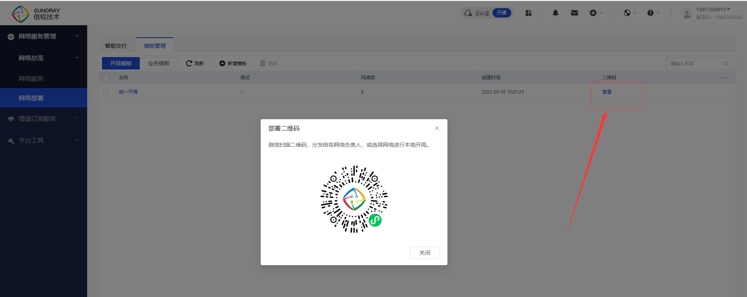The height and width of the screenshot is (297, 747).
Task: Click the column settings ellipsis icon
Action: (725, 78)
